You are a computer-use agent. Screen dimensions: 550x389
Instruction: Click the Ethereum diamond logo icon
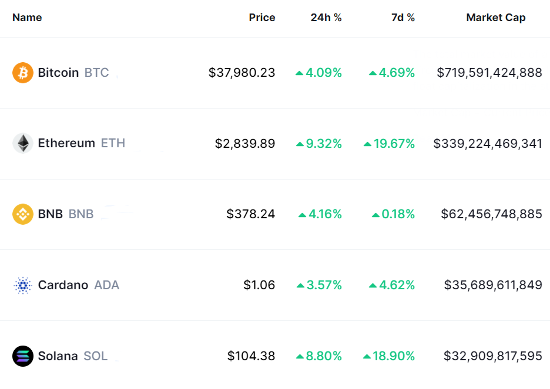(x=23, y=143)
